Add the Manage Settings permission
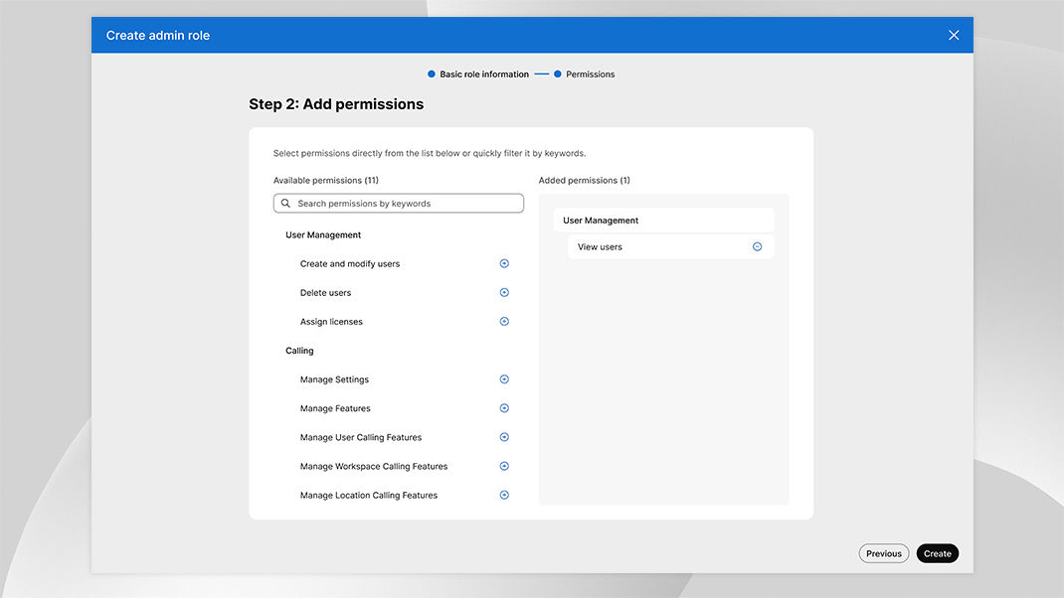 (x=504, y=379)
